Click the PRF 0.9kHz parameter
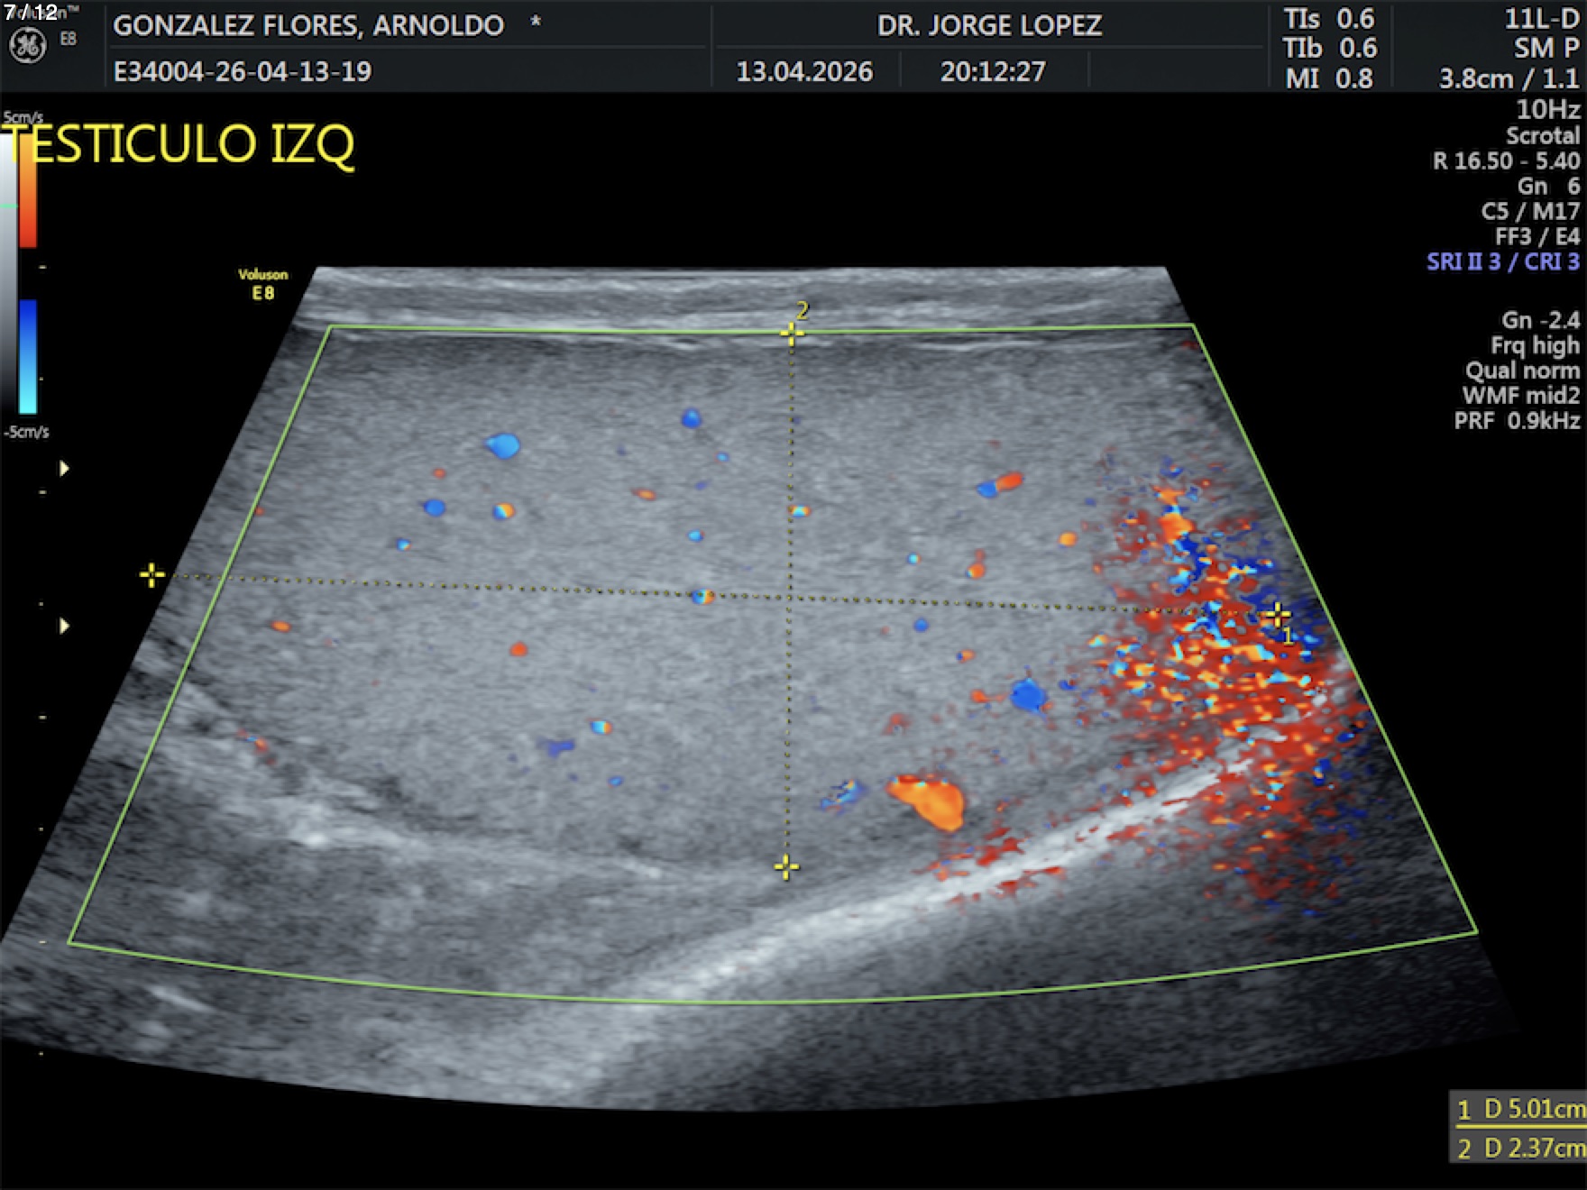The height and width of the screenshot is (1190, 1587). [x=1517, y=421]
